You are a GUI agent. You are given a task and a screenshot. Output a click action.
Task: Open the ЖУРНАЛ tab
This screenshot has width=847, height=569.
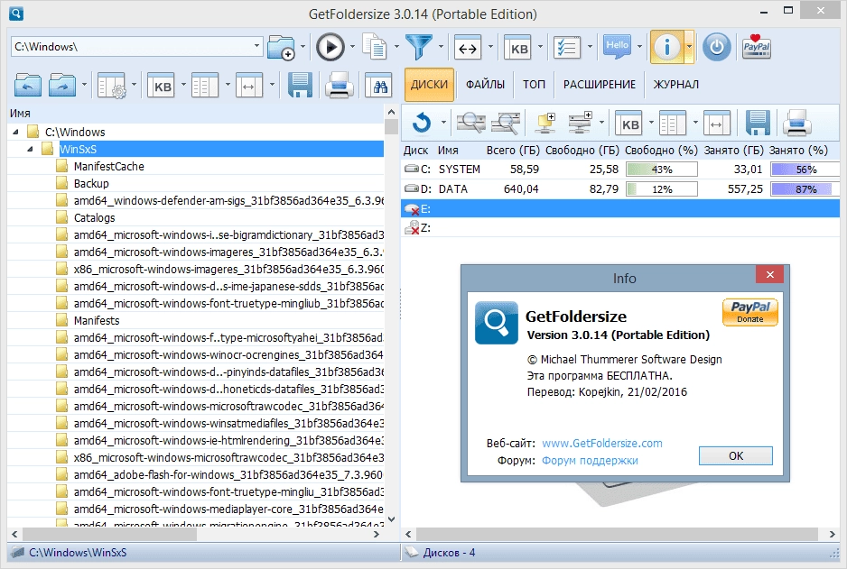(x=675, y=85)
